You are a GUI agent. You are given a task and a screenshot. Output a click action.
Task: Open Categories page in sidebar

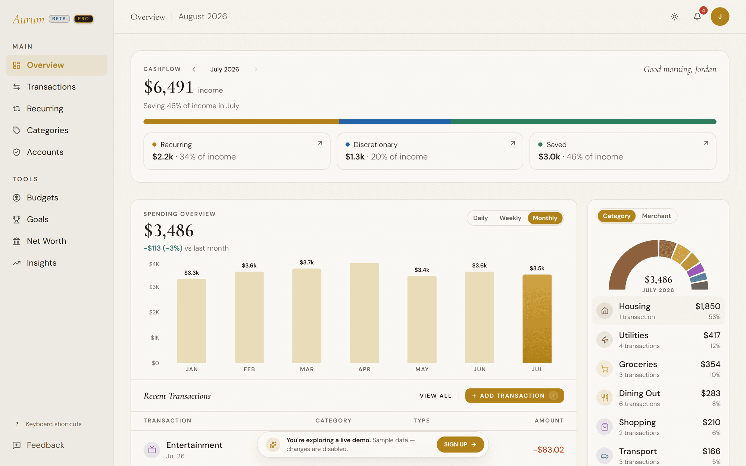57,130
